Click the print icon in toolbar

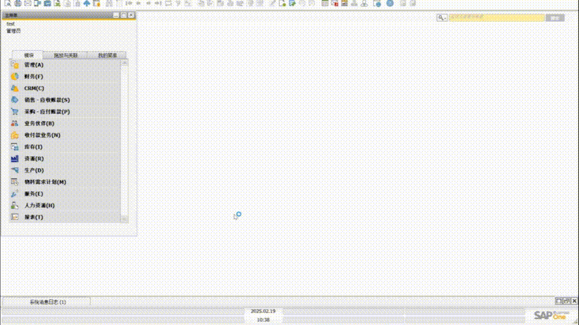[18, 3]
